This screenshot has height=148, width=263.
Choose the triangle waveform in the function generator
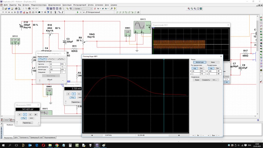point(51,59)
